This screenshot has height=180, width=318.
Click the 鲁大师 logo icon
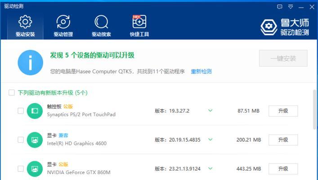point(269,27)
